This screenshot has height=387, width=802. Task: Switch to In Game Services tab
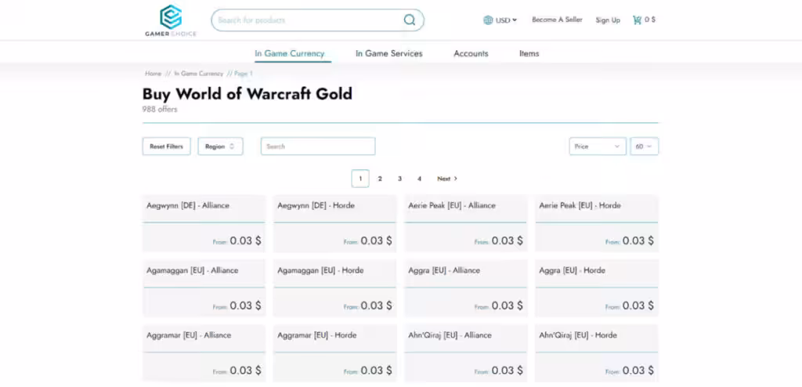click(388, 53)
